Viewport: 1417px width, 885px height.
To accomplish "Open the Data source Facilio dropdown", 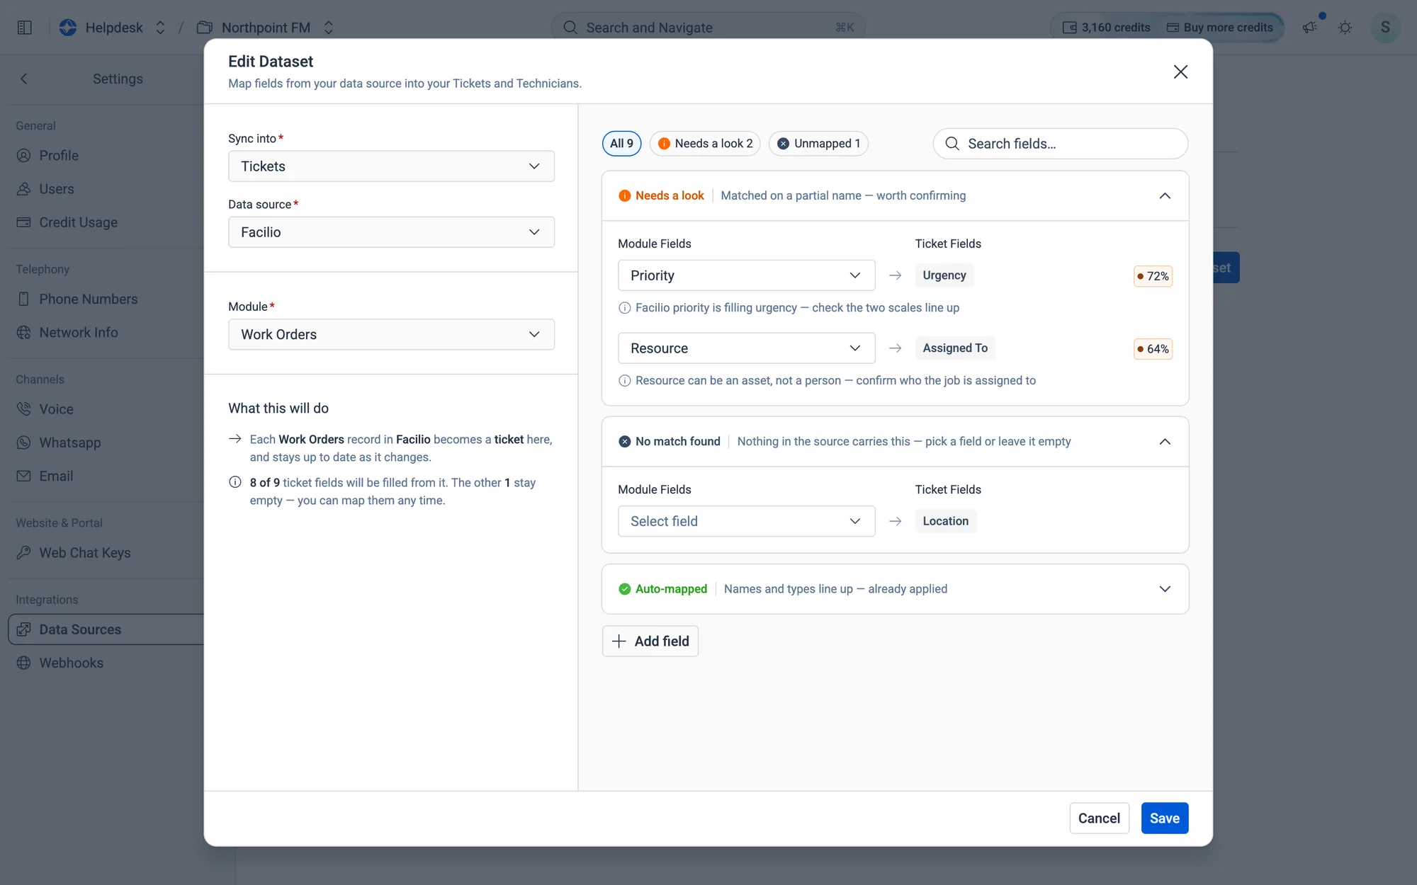I will pos(391,232).
